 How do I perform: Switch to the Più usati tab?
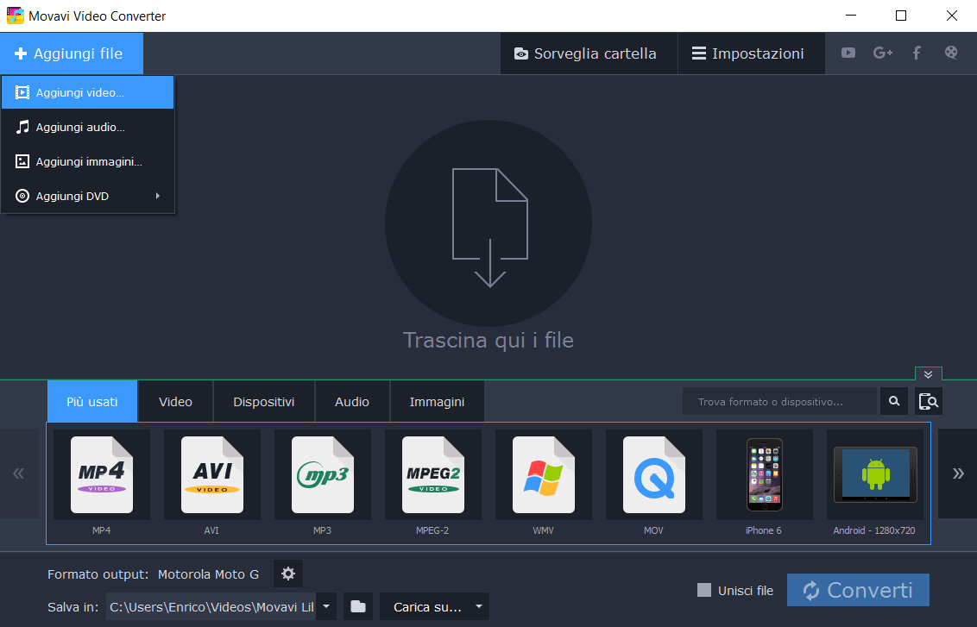coord(92,402)
